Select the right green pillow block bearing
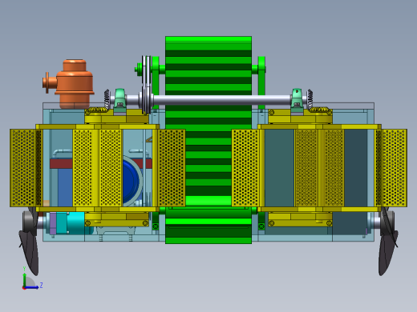 pyautogui.click(x=297, y=98)
